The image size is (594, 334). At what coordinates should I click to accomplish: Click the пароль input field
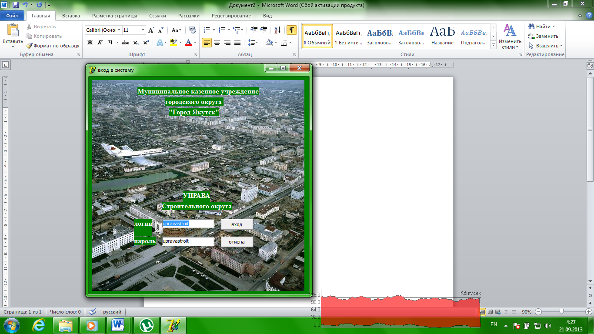tap(188, 241)
